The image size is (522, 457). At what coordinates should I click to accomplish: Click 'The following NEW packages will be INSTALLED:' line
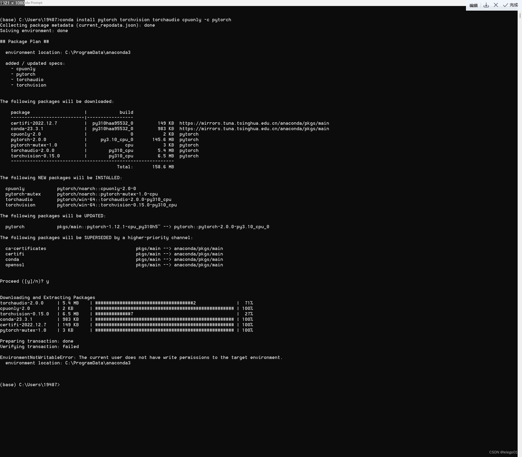point(61,178)
